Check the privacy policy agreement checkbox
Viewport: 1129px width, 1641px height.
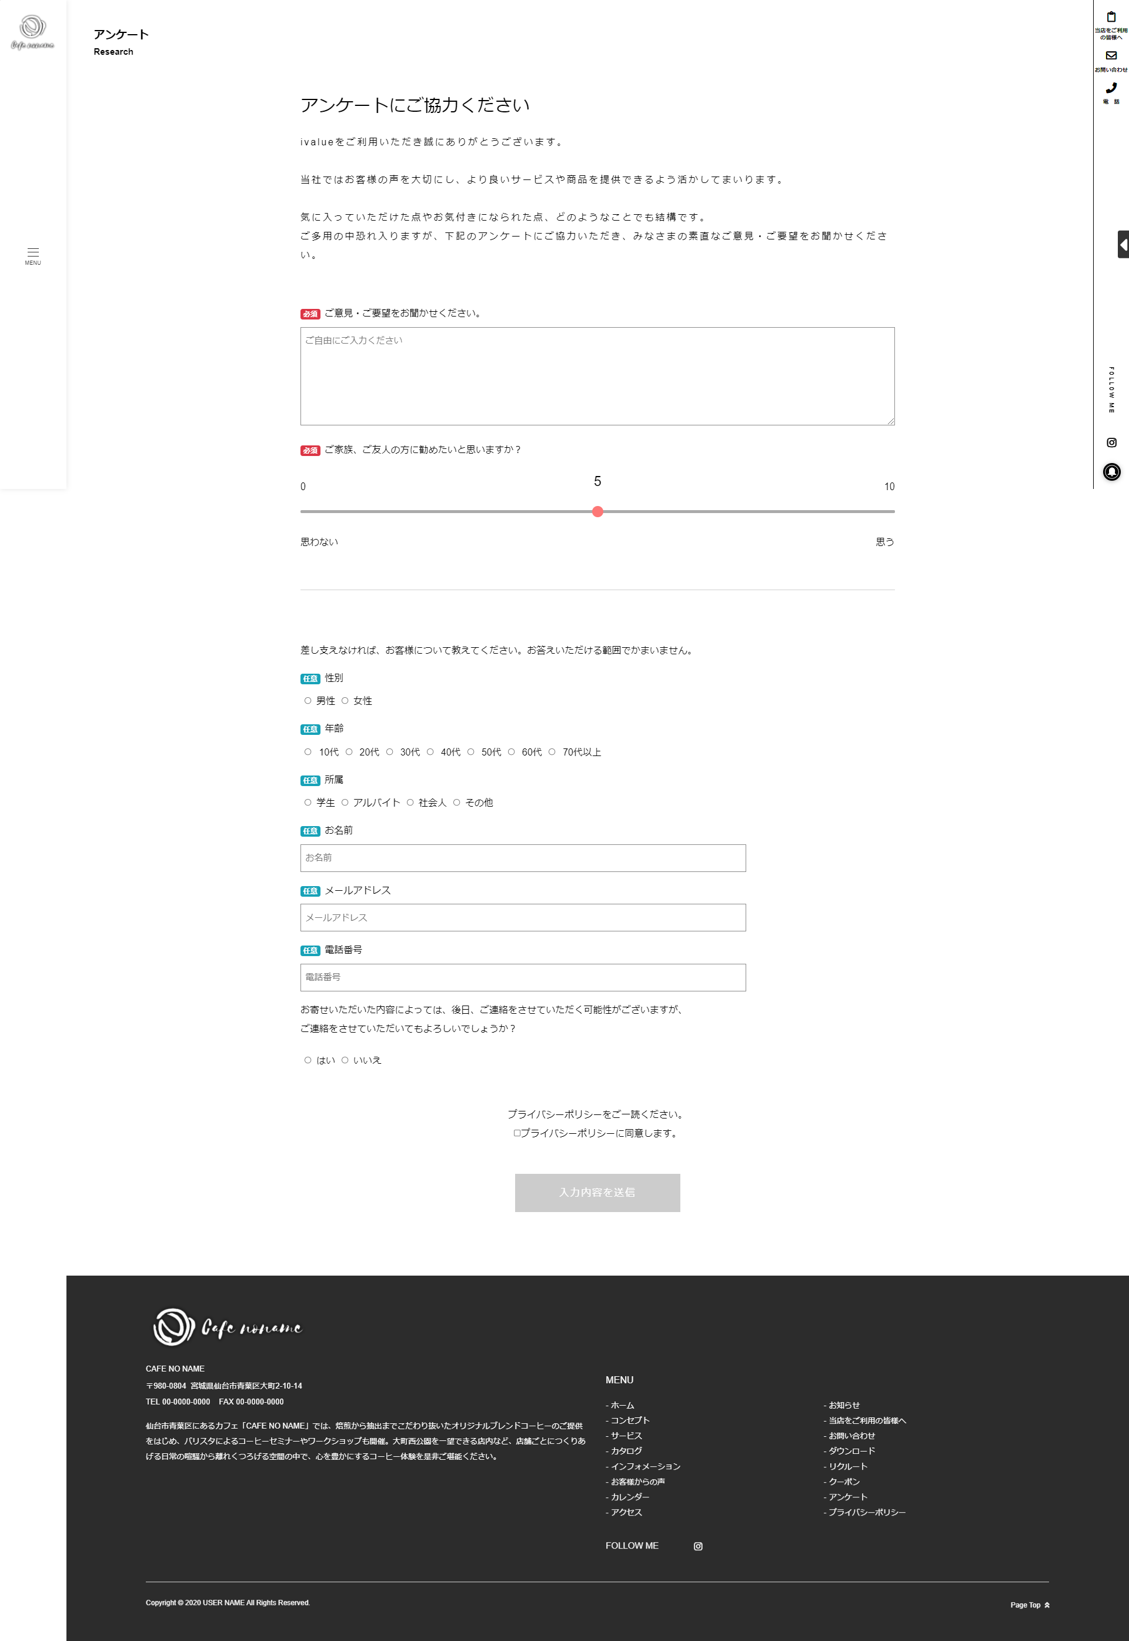point(516,1133)
